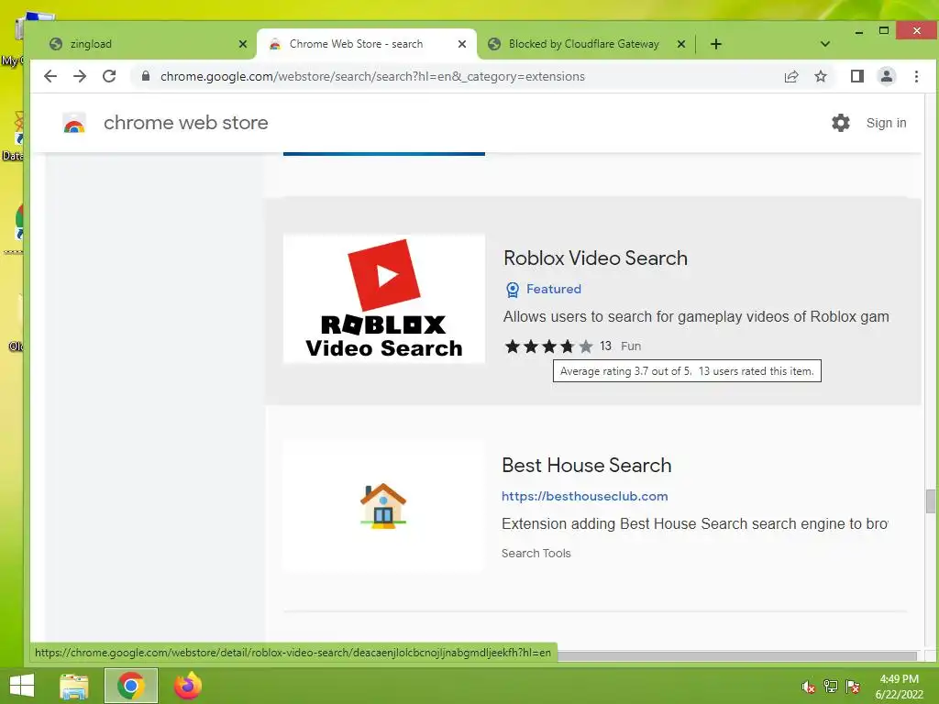The height and width of the screenshot is (704, 939).
Task: Visit https://besthouseclub.com link
Action: [x=584, y=496]
